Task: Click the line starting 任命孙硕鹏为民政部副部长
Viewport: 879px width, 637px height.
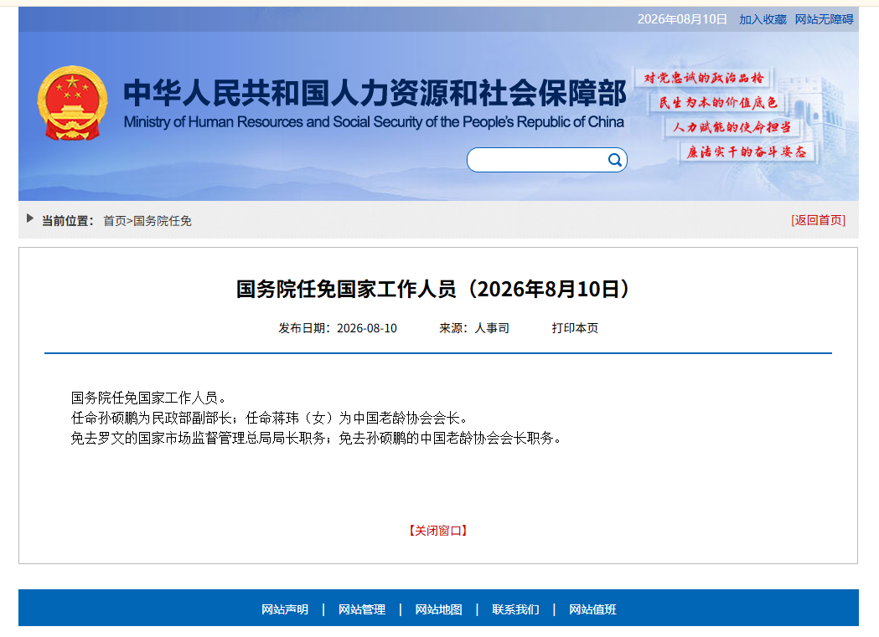Action: 269,419
